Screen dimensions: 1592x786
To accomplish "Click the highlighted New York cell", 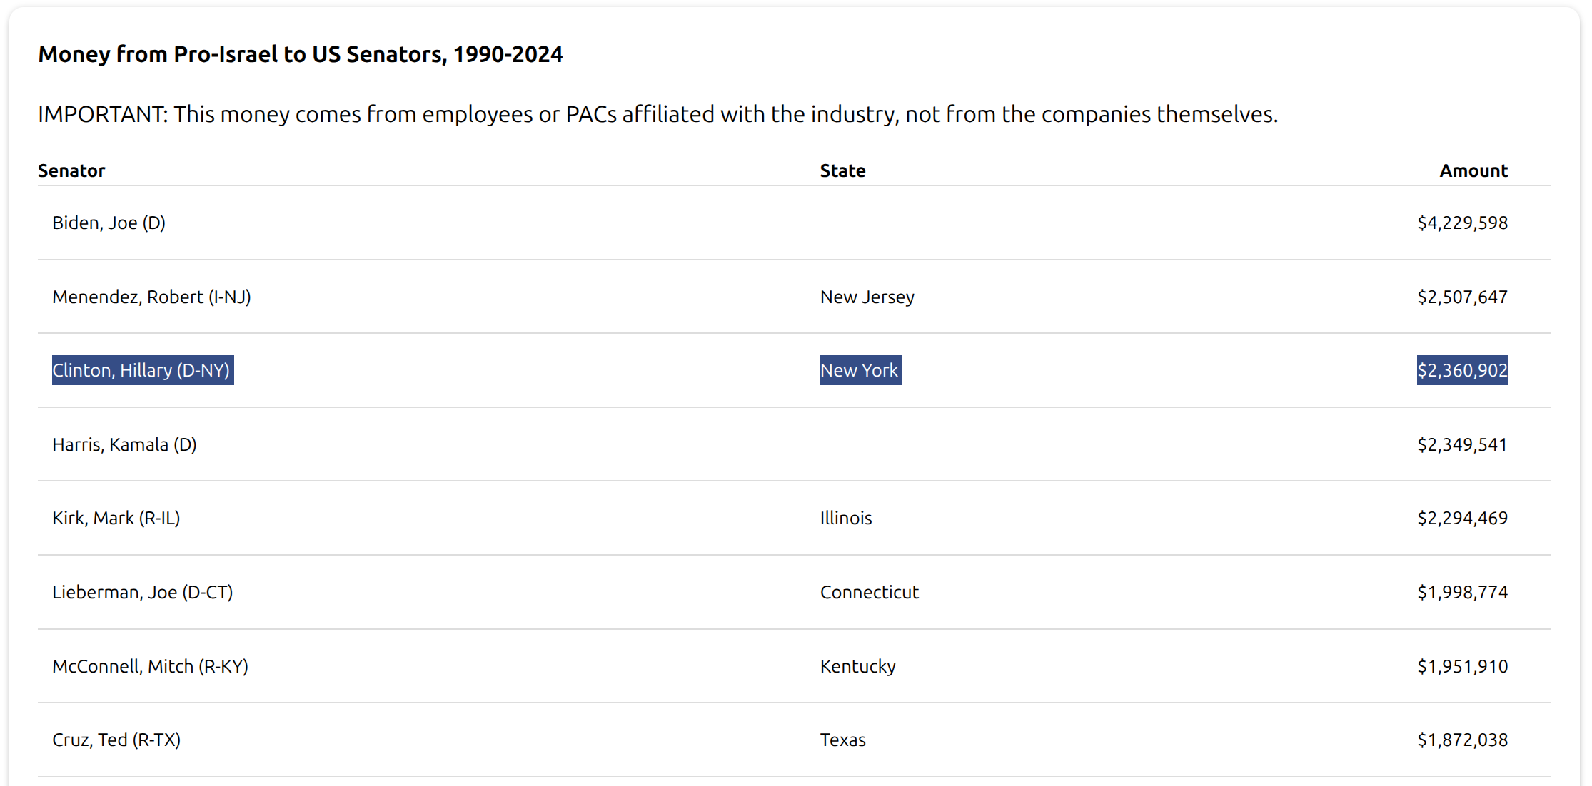I will pyautogui.click(x=861, y=370).
